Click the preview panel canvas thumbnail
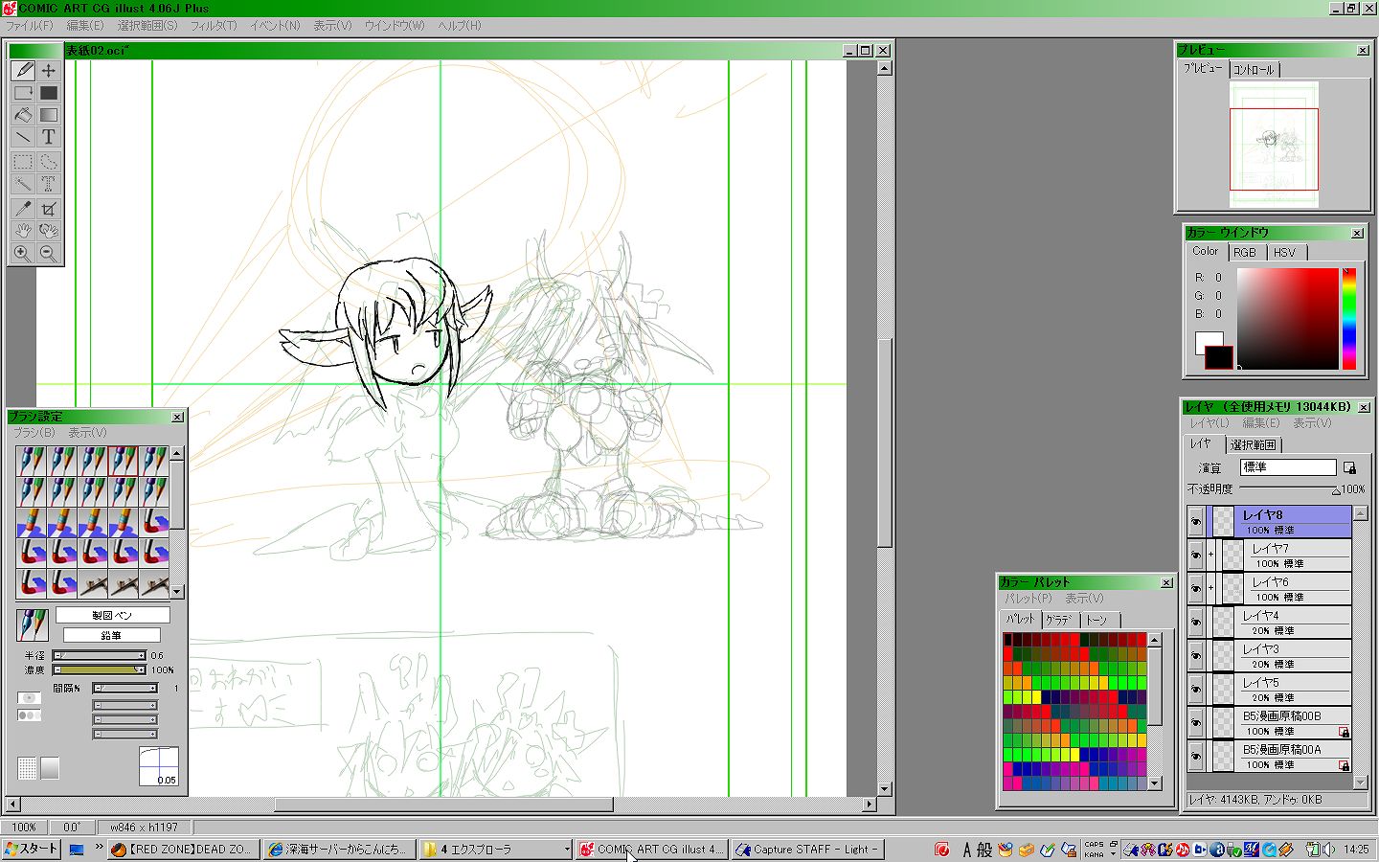This screenshot has width=1379, height=862. tap(1274, 144)
